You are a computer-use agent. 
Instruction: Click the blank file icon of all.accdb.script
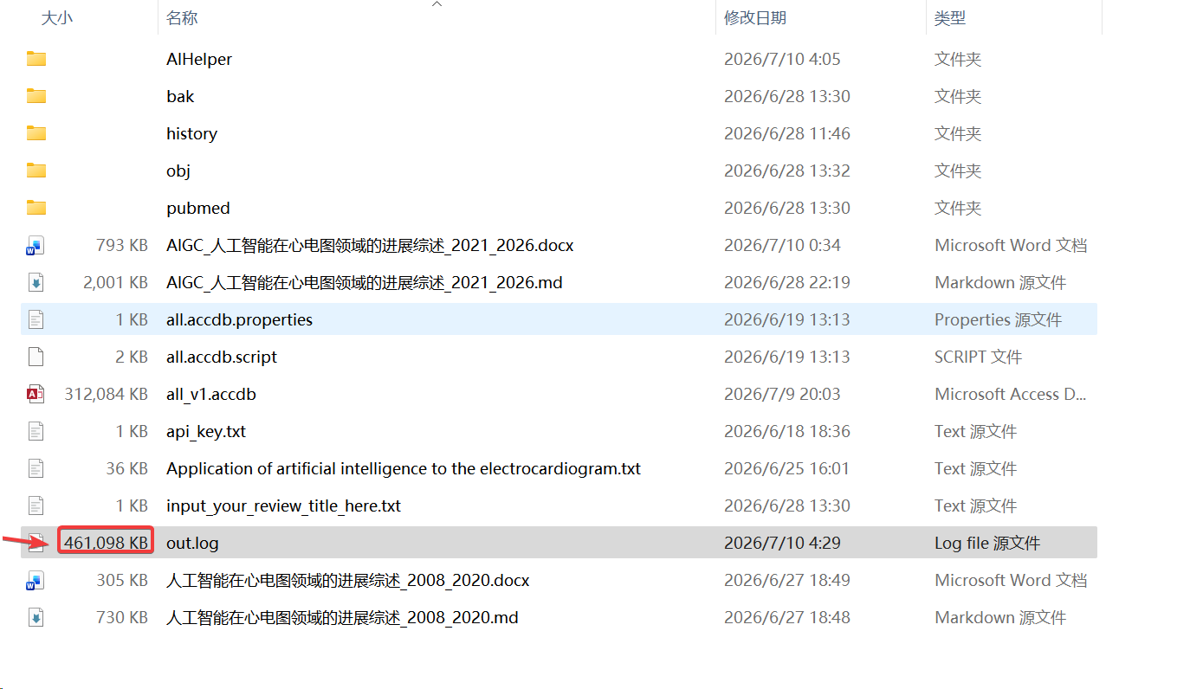36,357
